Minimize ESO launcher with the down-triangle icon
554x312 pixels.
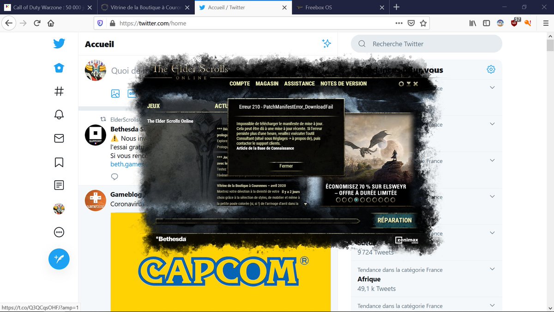pyautogui.click(x=409, y=84)
